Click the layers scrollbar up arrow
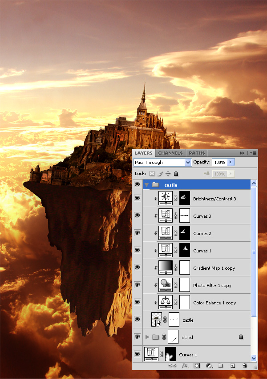This screenshot has height=379, width=267. pos(254,183)
